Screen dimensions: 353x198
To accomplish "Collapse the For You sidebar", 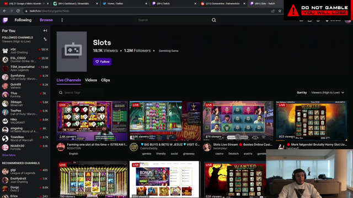I will (x=45, y=31).
